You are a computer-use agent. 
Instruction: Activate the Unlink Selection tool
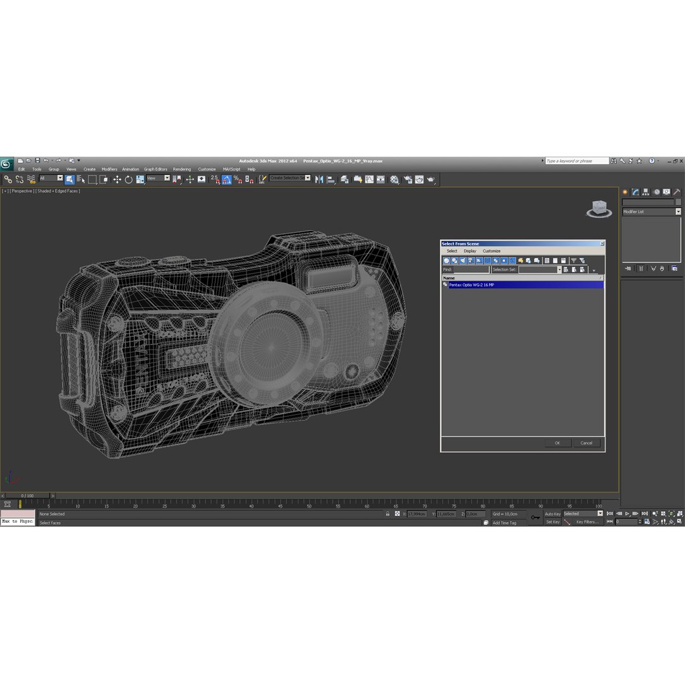tap(20, 179)
